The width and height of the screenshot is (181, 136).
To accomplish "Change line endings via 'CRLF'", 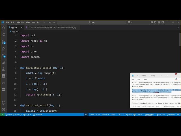I will pos(119,114).
